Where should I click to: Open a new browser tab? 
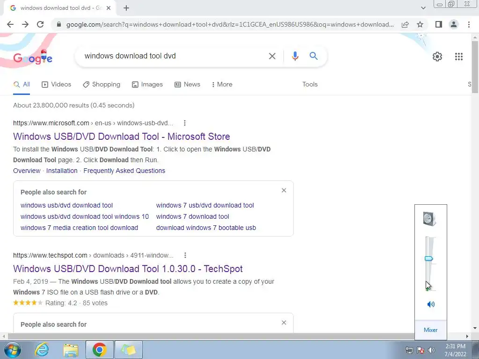(x=126, y=8)
